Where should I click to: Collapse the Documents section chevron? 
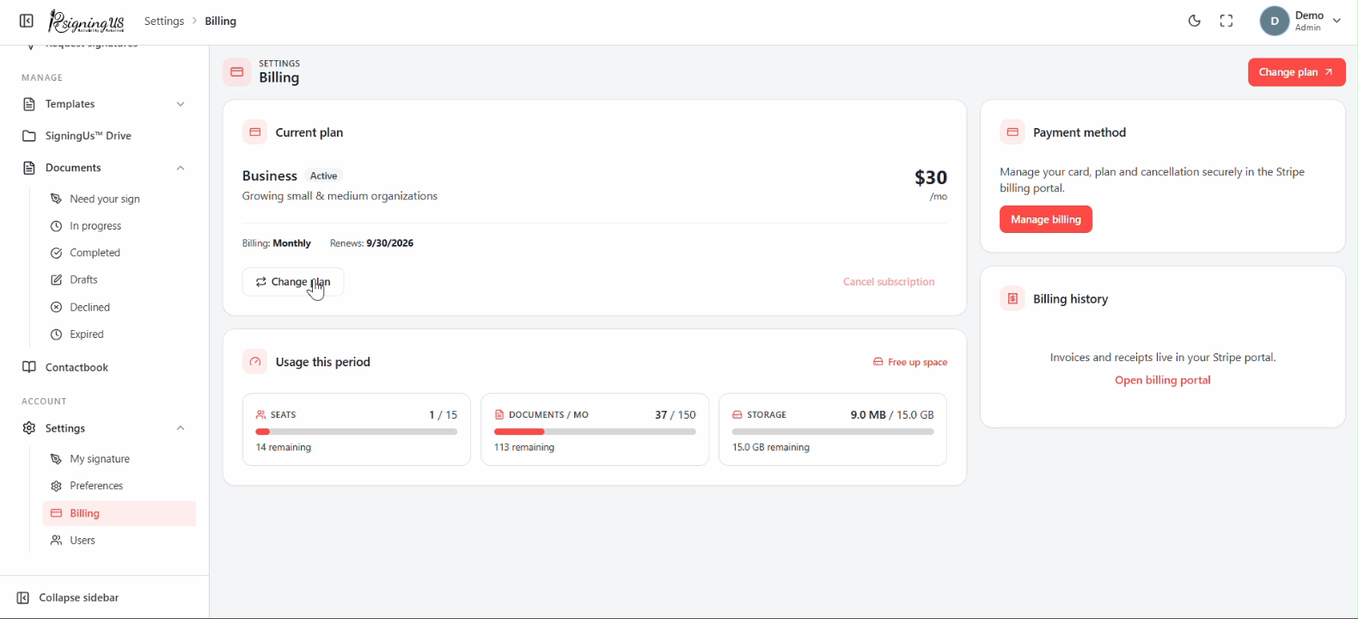(x=180, y=168)
